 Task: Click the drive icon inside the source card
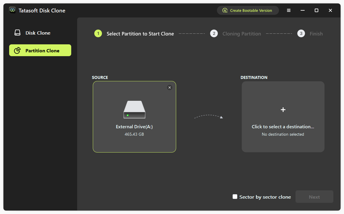click(134, 110)
